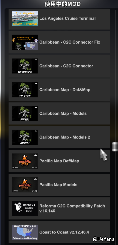Choose the Caribbean - C2C Connector Fix row
Screen dimensions: 118x245
(x=59, y=42)
